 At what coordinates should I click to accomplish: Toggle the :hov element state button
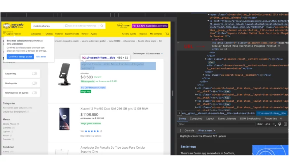click(x=260, y=124)
